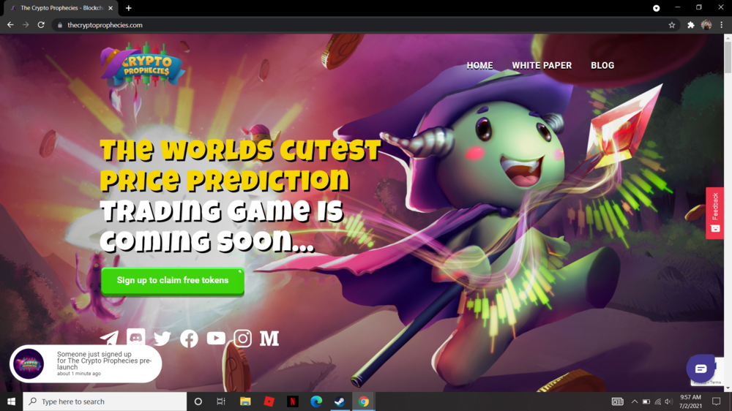Open the Instagram profile icon
732x411 pixels.
(243, 338)
